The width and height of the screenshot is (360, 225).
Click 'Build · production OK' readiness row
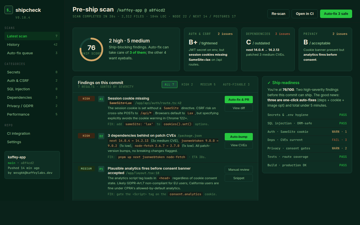307,165
